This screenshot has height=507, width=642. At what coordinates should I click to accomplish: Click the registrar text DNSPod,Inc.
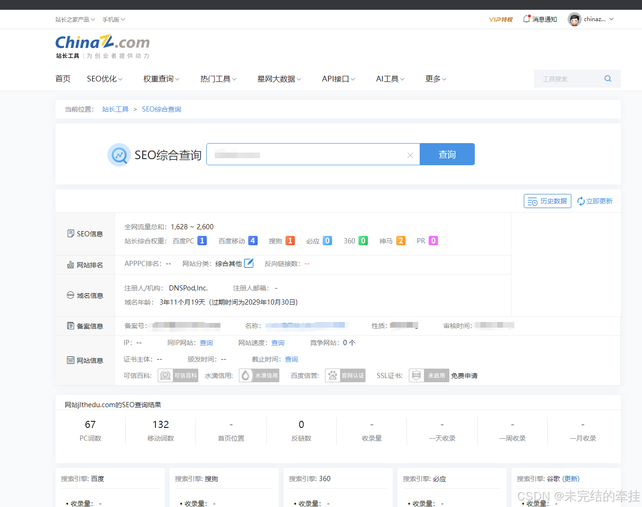[188, 288]
